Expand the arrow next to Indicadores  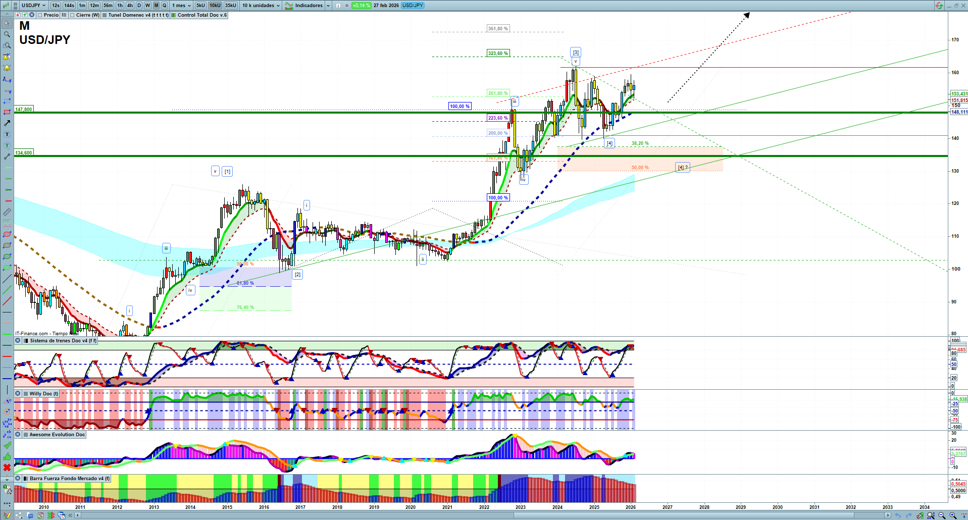click(x=328, y=6)
